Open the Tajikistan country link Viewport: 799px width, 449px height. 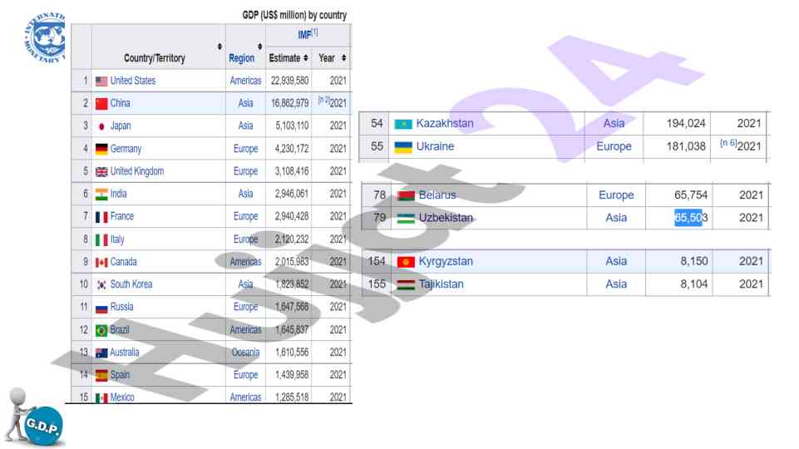click(441, 284)
